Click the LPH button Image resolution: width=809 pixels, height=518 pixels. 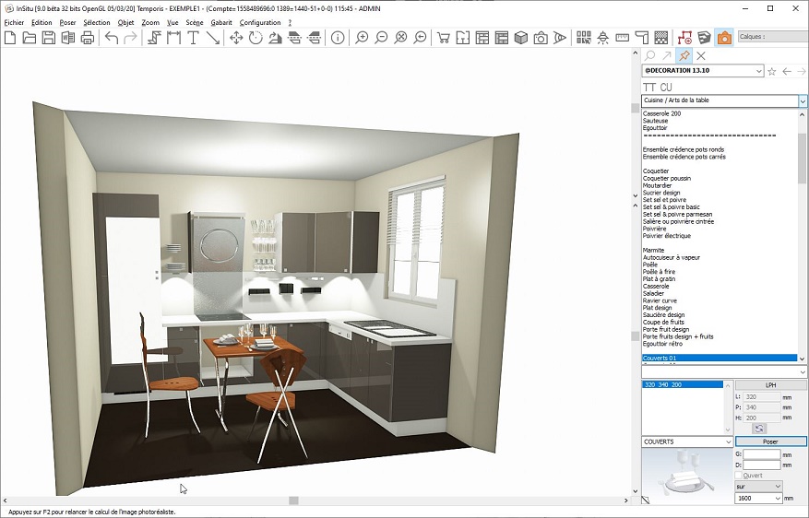[x=769, y=385]
